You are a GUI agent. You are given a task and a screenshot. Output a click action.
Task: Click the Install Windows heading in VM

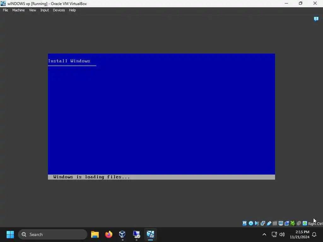69,61
